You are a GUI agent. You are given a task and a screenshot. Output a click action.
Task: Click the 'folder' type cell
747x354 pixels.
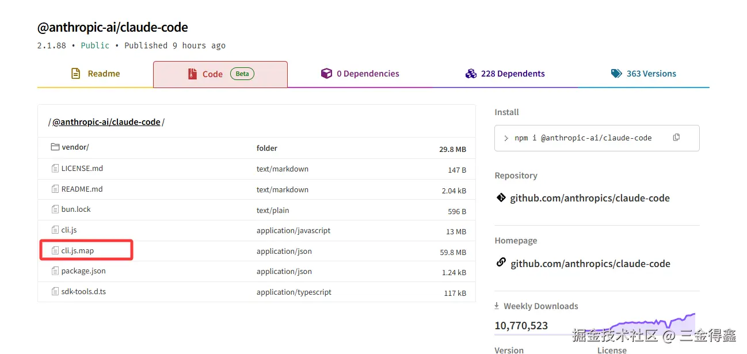(x=267, y=148)
